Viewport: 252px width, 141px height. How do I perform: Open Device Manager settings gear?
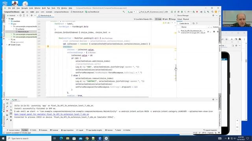(x=213, y=16)
